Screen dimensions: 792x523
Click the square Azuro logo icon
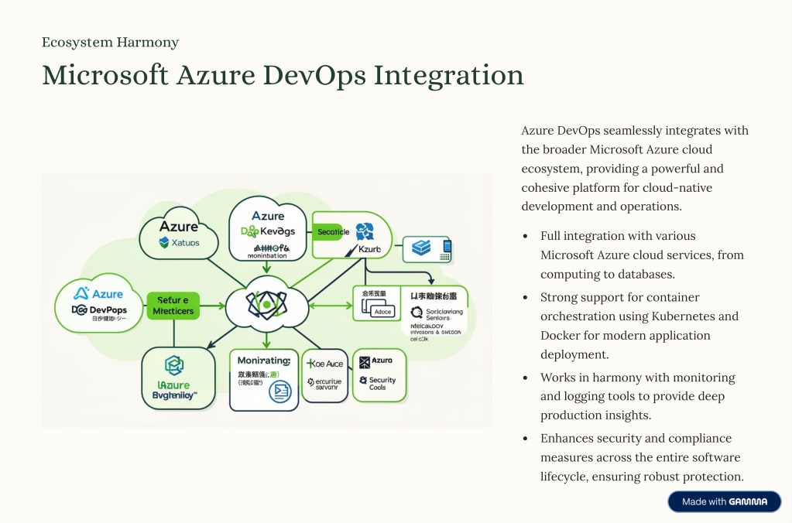(x=364, y=361)
